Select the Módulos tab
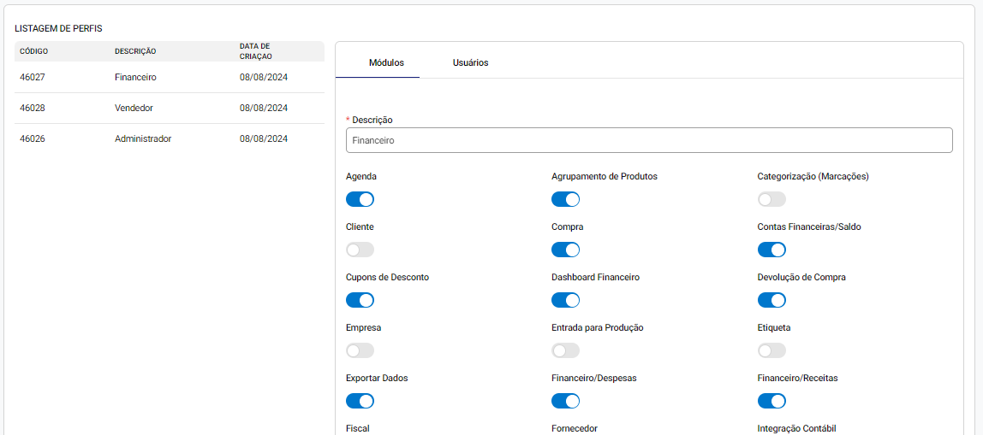983x435 pixels. pos(386,62)
